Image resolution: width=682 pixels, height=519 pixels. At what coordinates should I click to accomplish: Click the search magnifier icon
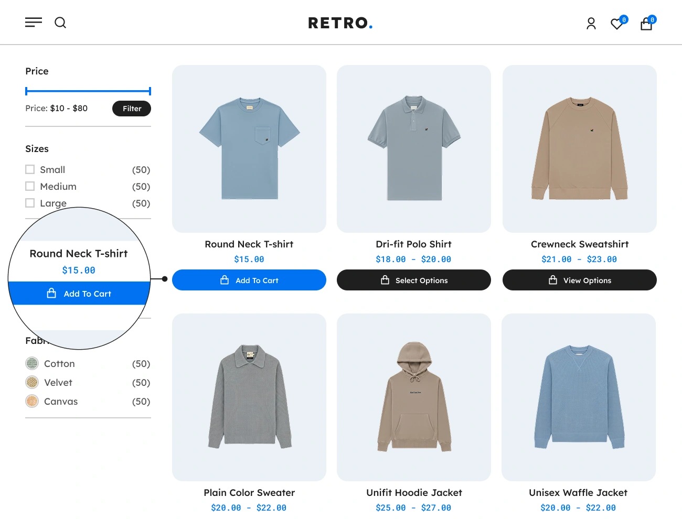click(60, 23)
